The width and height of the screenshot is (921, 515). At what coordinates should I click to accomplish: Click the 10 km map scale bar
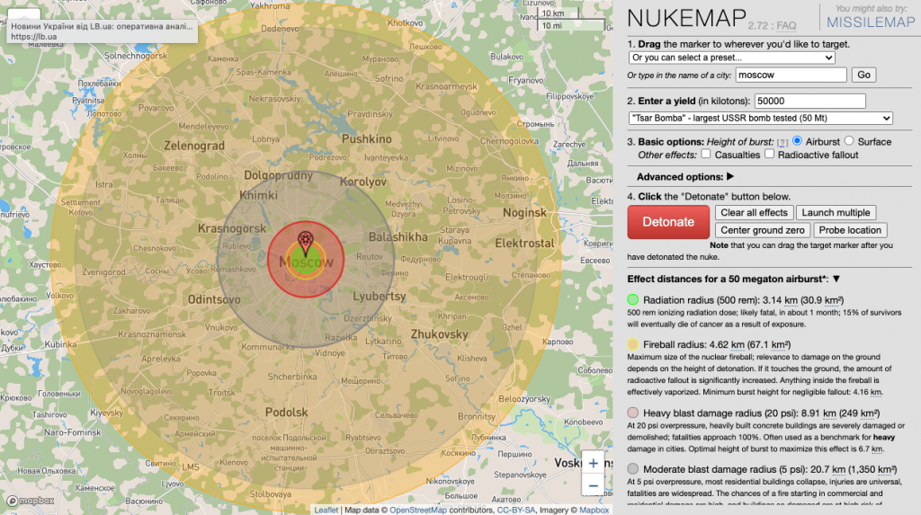[559, 13]
